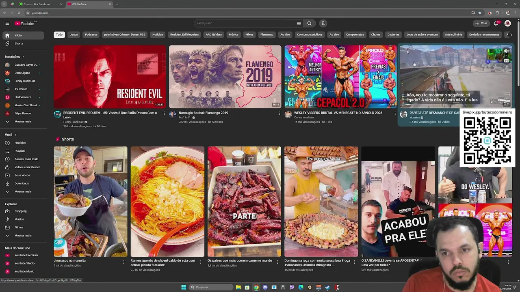The height and width of the screenshot is (292, 520).
Task: Open options for Os países que mais comem carne short
Action: point(277,262)
